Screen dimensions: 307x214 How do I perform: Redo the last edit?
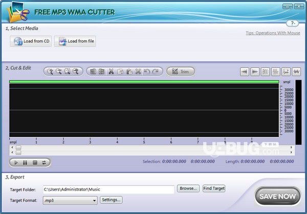(156, 72)
